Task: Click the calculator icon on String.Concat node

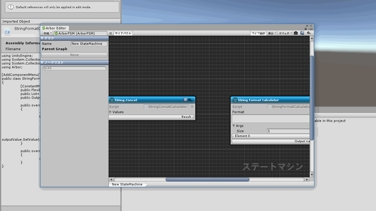Action: [x=112, y=100]
